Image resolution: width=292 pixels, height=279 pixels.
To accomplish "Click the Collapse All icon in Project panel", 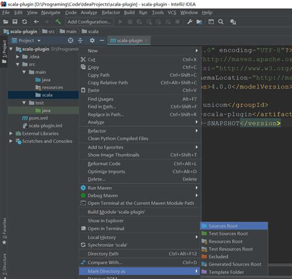I will coord(80,41).
